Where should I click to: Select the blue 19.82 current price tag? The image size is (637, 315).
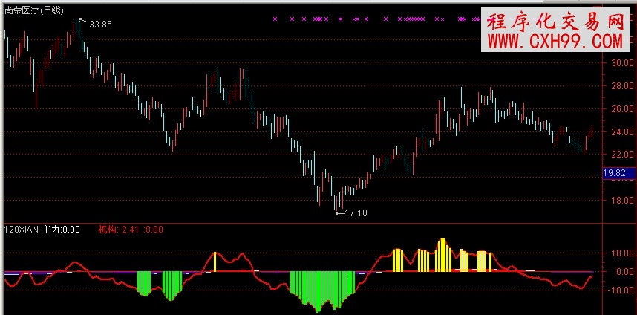pos(617,173)
